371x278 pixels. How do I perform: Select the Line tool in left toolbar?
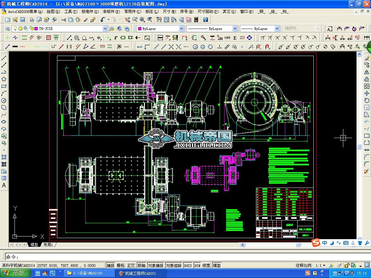(4, 58)
